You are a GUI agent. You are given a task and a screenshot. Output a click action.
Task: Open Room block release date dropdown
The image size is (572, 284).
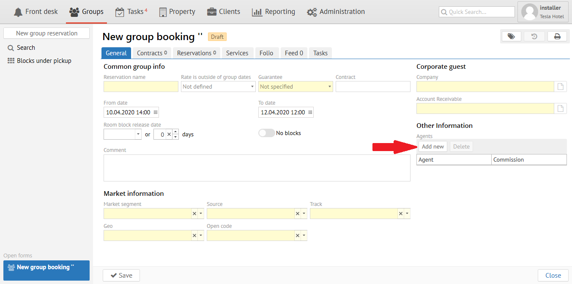pos(138,135)
